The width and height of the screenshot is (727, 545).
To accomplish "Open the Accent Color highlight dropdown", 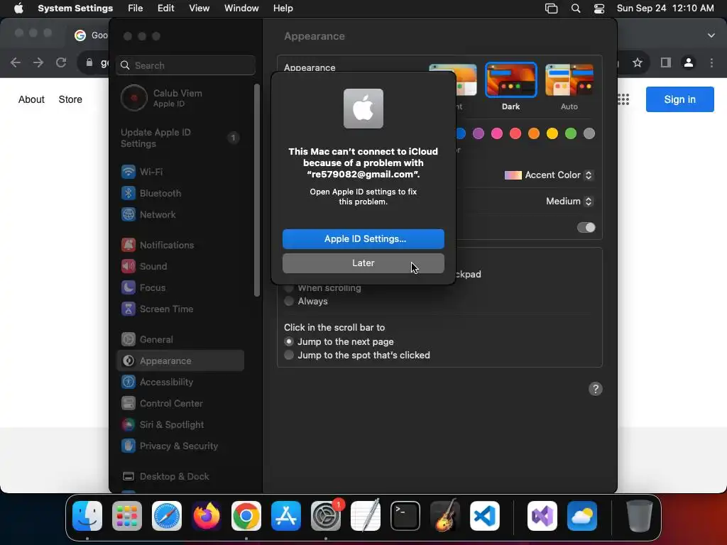I will (548, 175).
